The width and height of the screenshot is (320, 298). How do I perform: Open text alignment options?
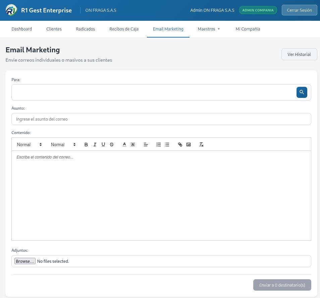tap(146, 144)
